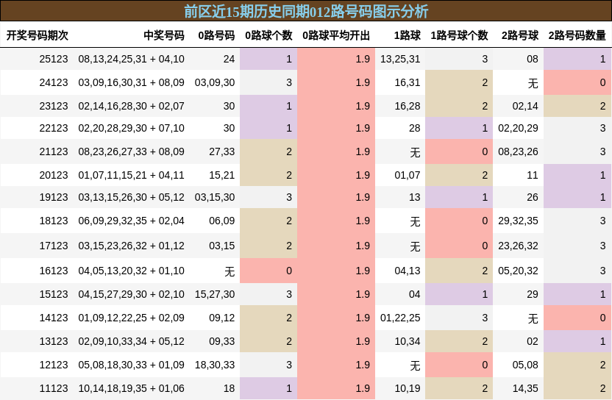
Task: Select issue number 15123
Action: [x=54, y=294]
